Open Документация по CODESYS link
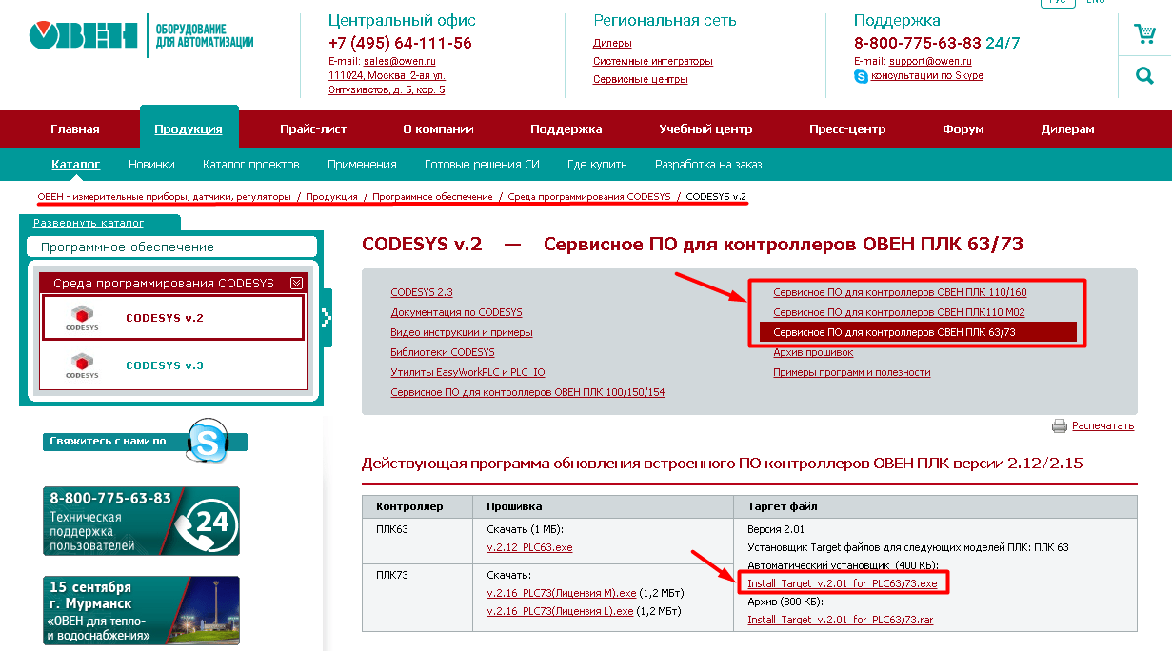The width and height of the screenshot is (1172, 651). pos(457,313)
